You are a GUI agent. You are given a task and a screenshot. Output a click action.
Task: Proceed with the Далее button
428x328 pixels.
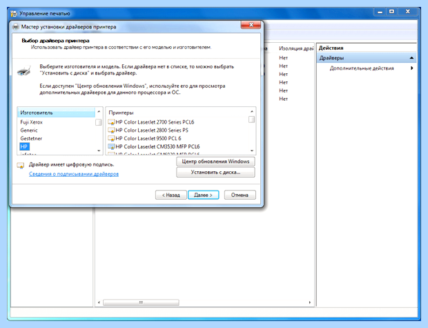tap(204, 195)
